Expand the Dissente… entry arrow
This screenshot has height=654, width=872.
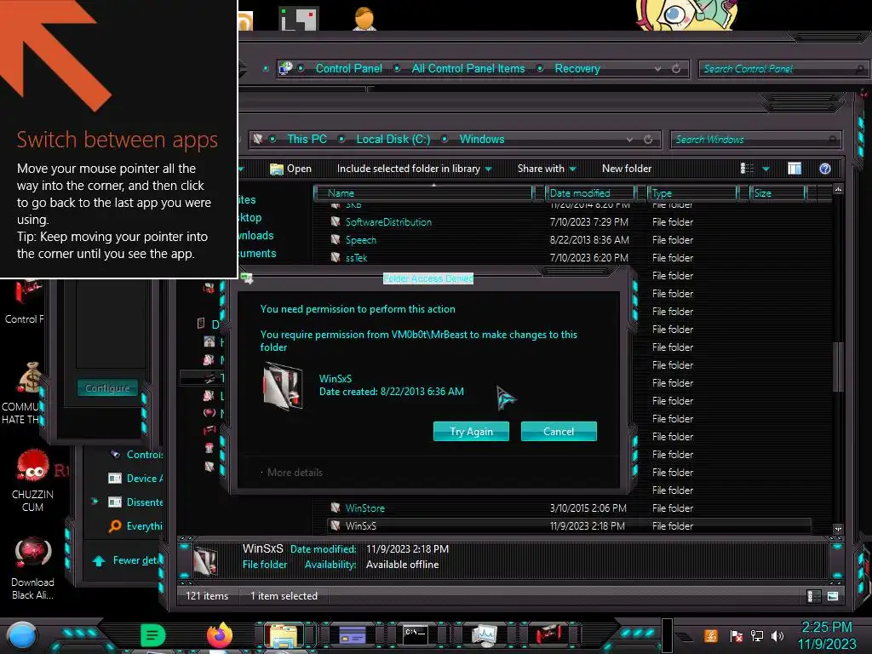pos(95,502)
